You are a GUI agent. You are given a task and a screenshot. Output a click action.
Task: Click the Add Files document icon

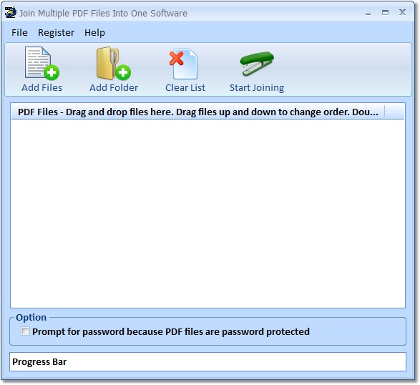pyautogui.click(x=41, y=63)
